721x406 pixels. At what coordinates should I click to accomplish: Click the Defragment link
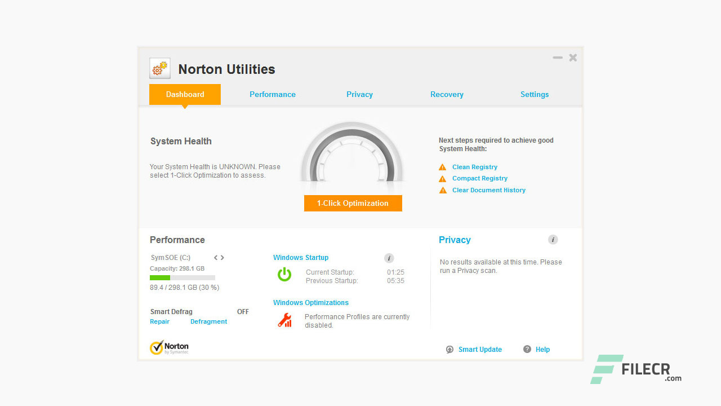tap(208, 321)
